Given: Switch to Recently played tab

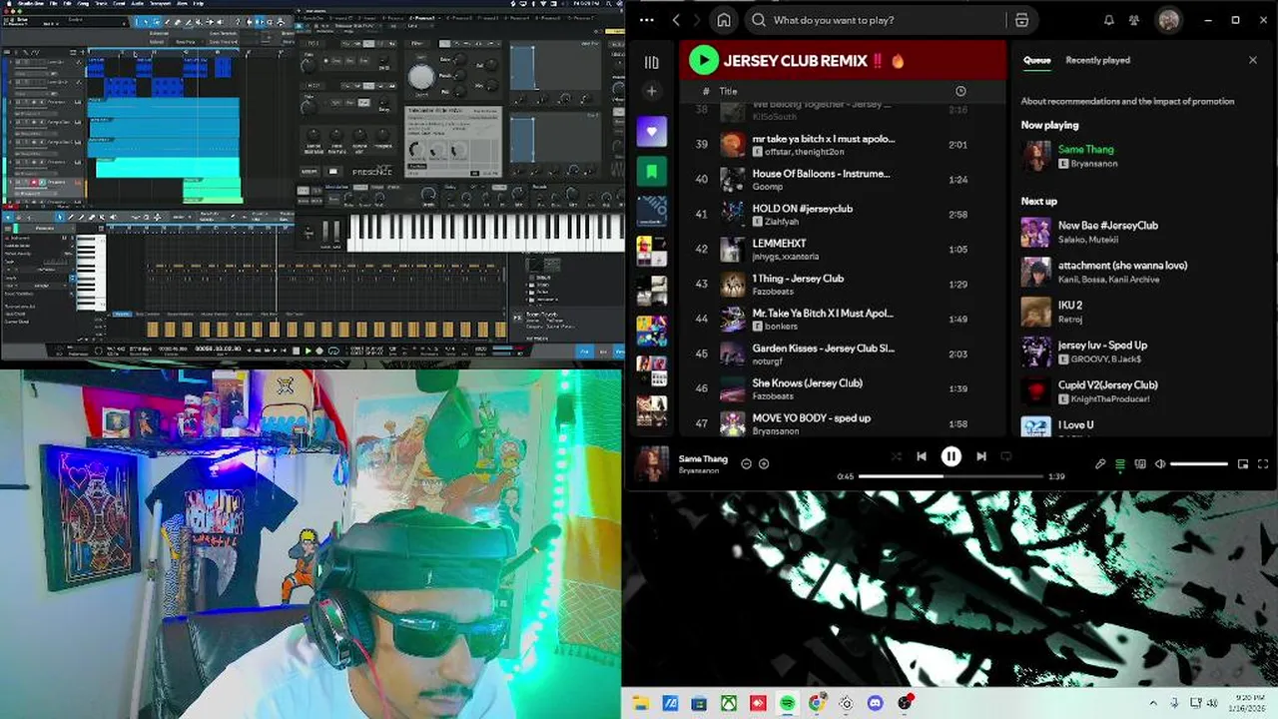Looking at the screenshot, I should point(1097,60).
